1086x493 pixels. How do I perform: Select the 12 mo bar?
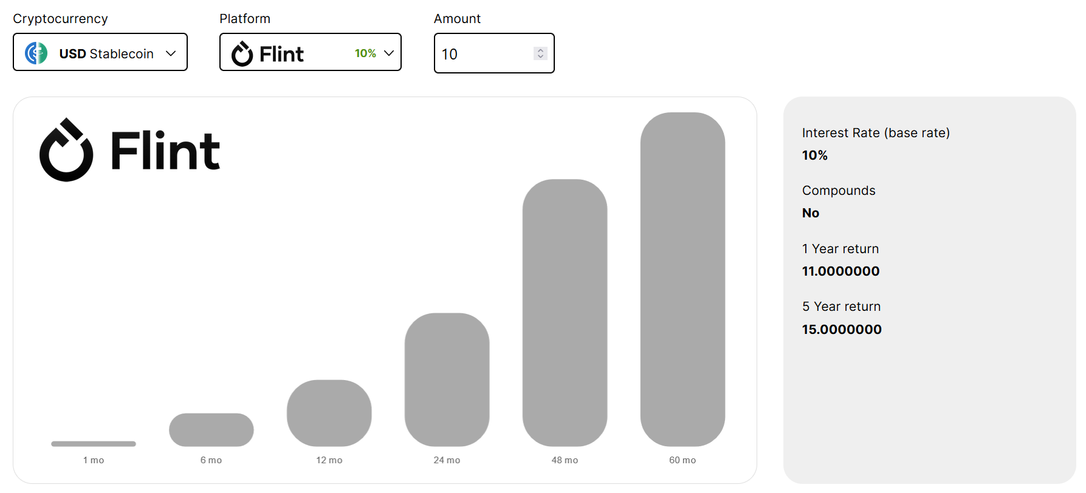tap(329, 413)
